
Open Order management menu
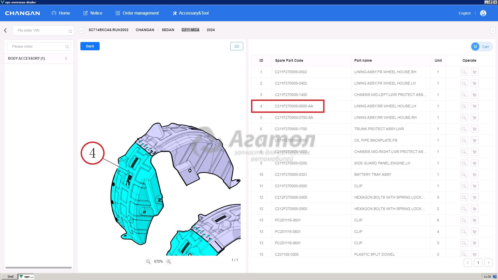pos(137,13)
